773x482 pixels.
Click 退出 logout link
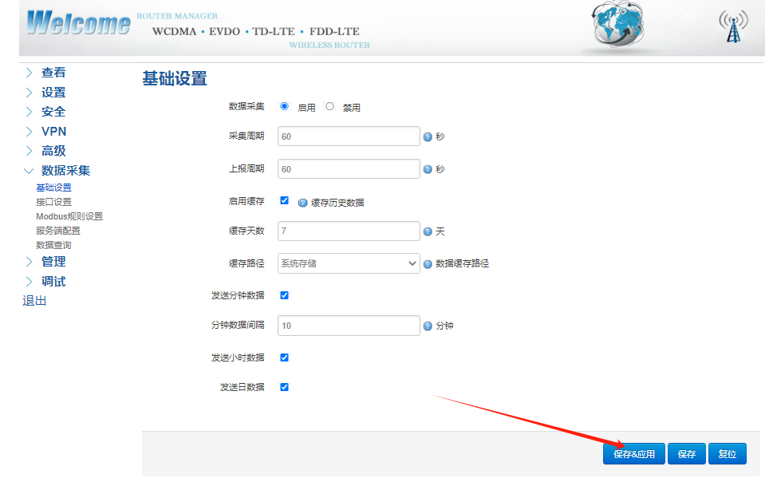34,300
